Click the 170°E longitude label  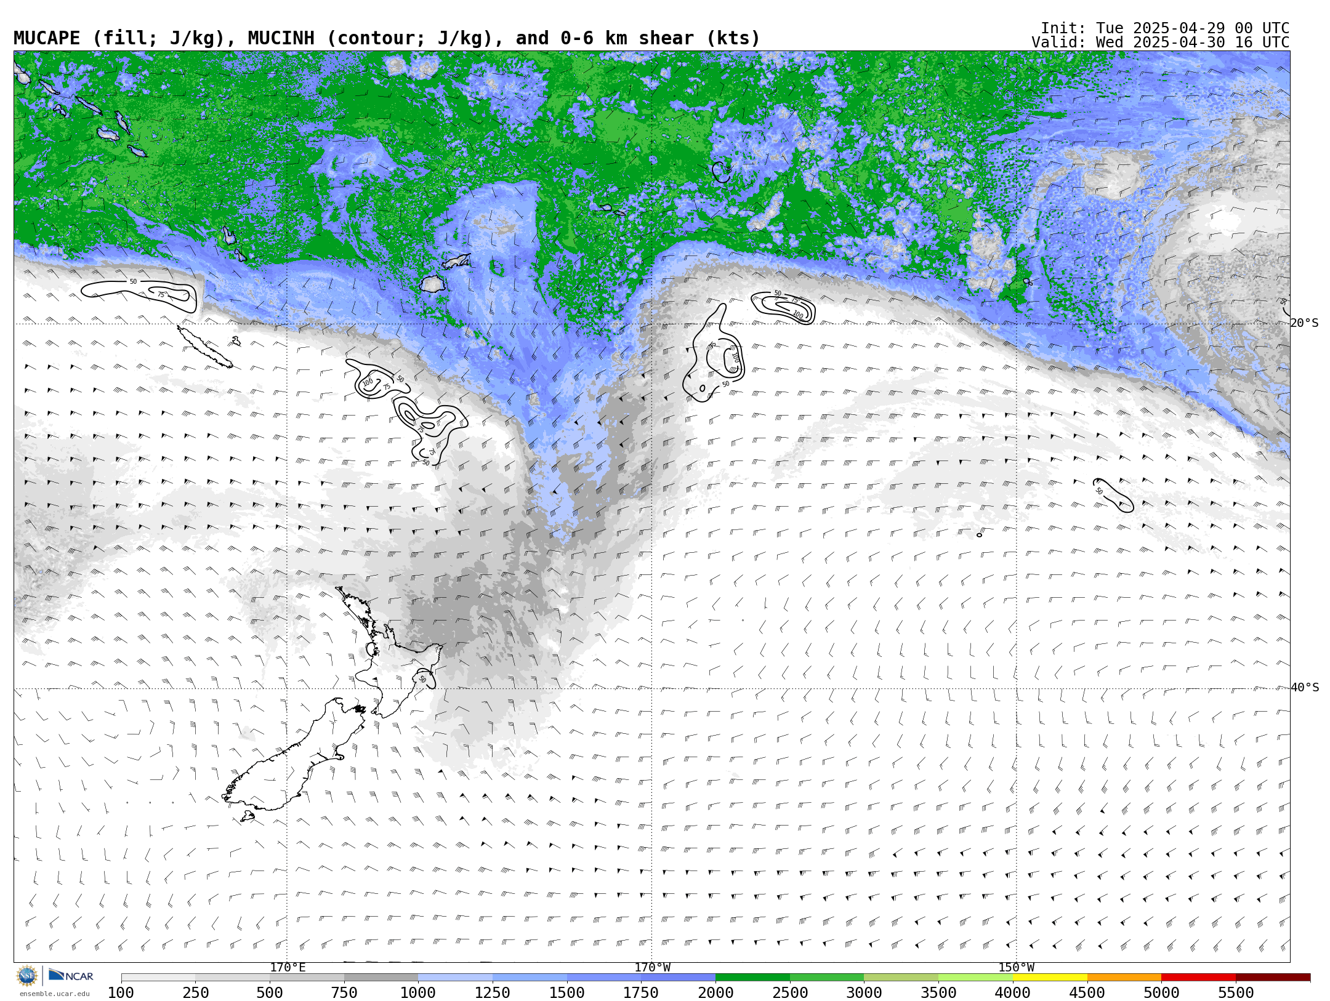pyautogui.click(x=288, y=967)
